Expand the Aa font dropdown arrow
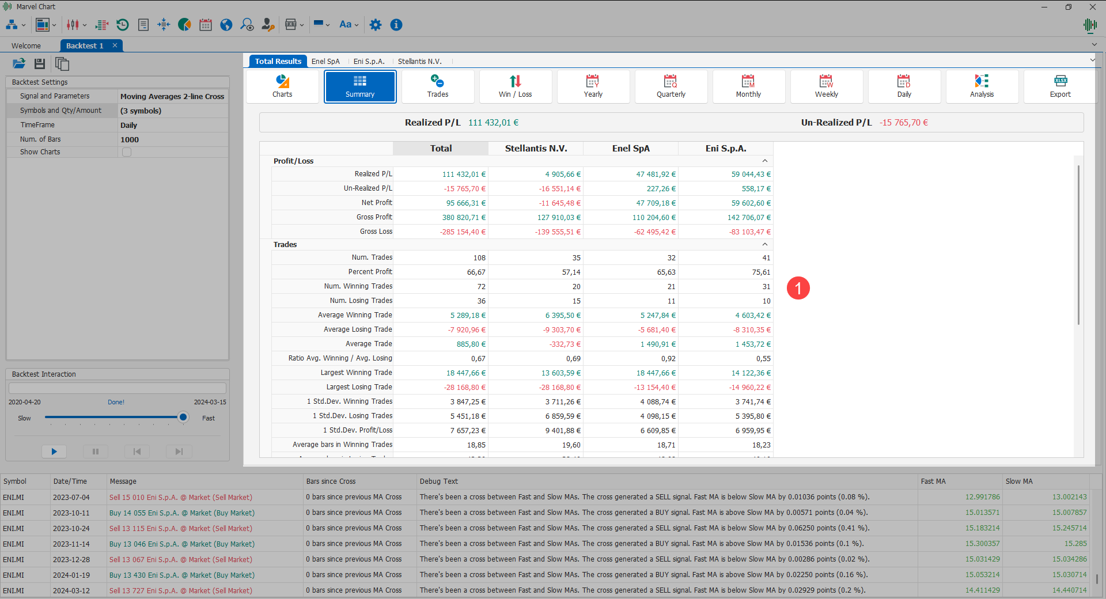Image resolution: width=1106 pixels, height=599 pixels. point(357,25)
